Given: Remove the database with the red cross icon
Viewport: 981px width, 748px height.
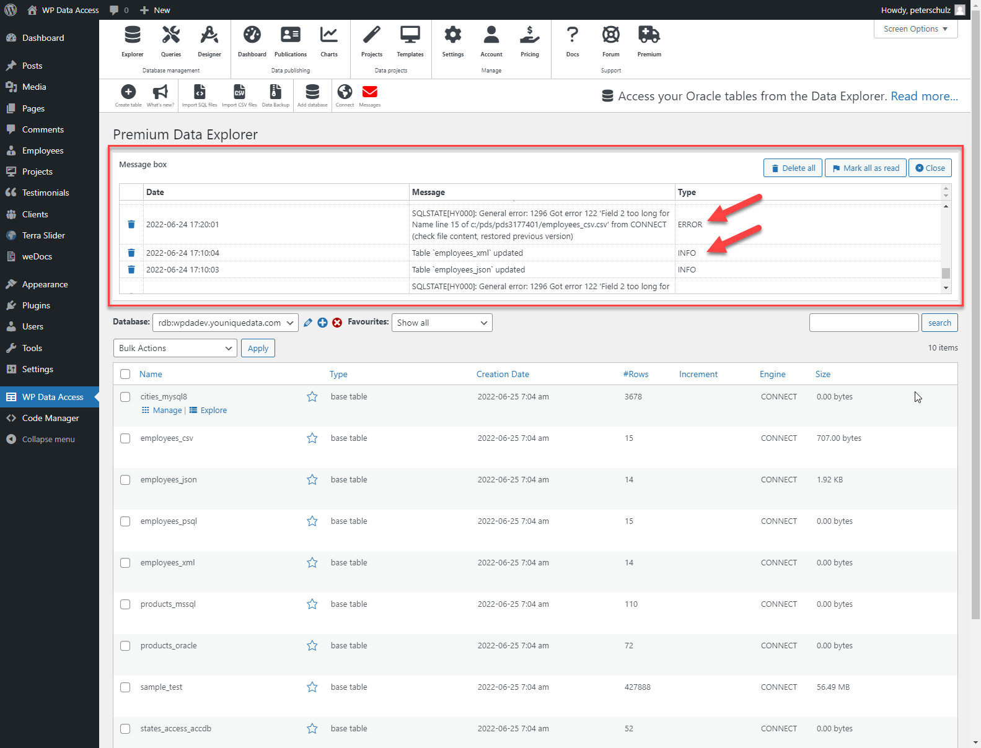Looking at the screenshot, I should click(337, 323).
